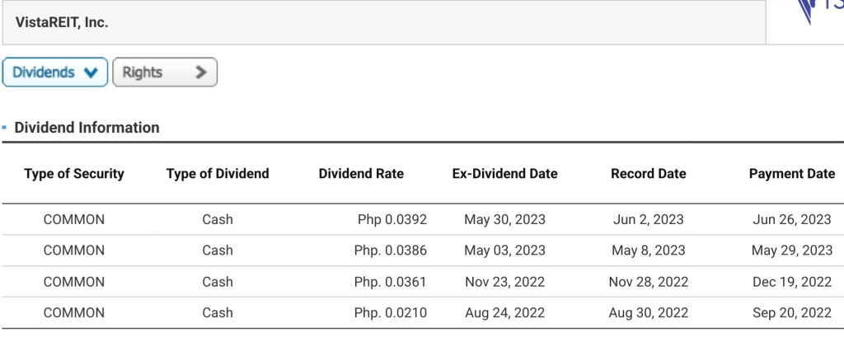
Task: Click the VistaREIT, Inc. company title
Action: tap(62, 22)
